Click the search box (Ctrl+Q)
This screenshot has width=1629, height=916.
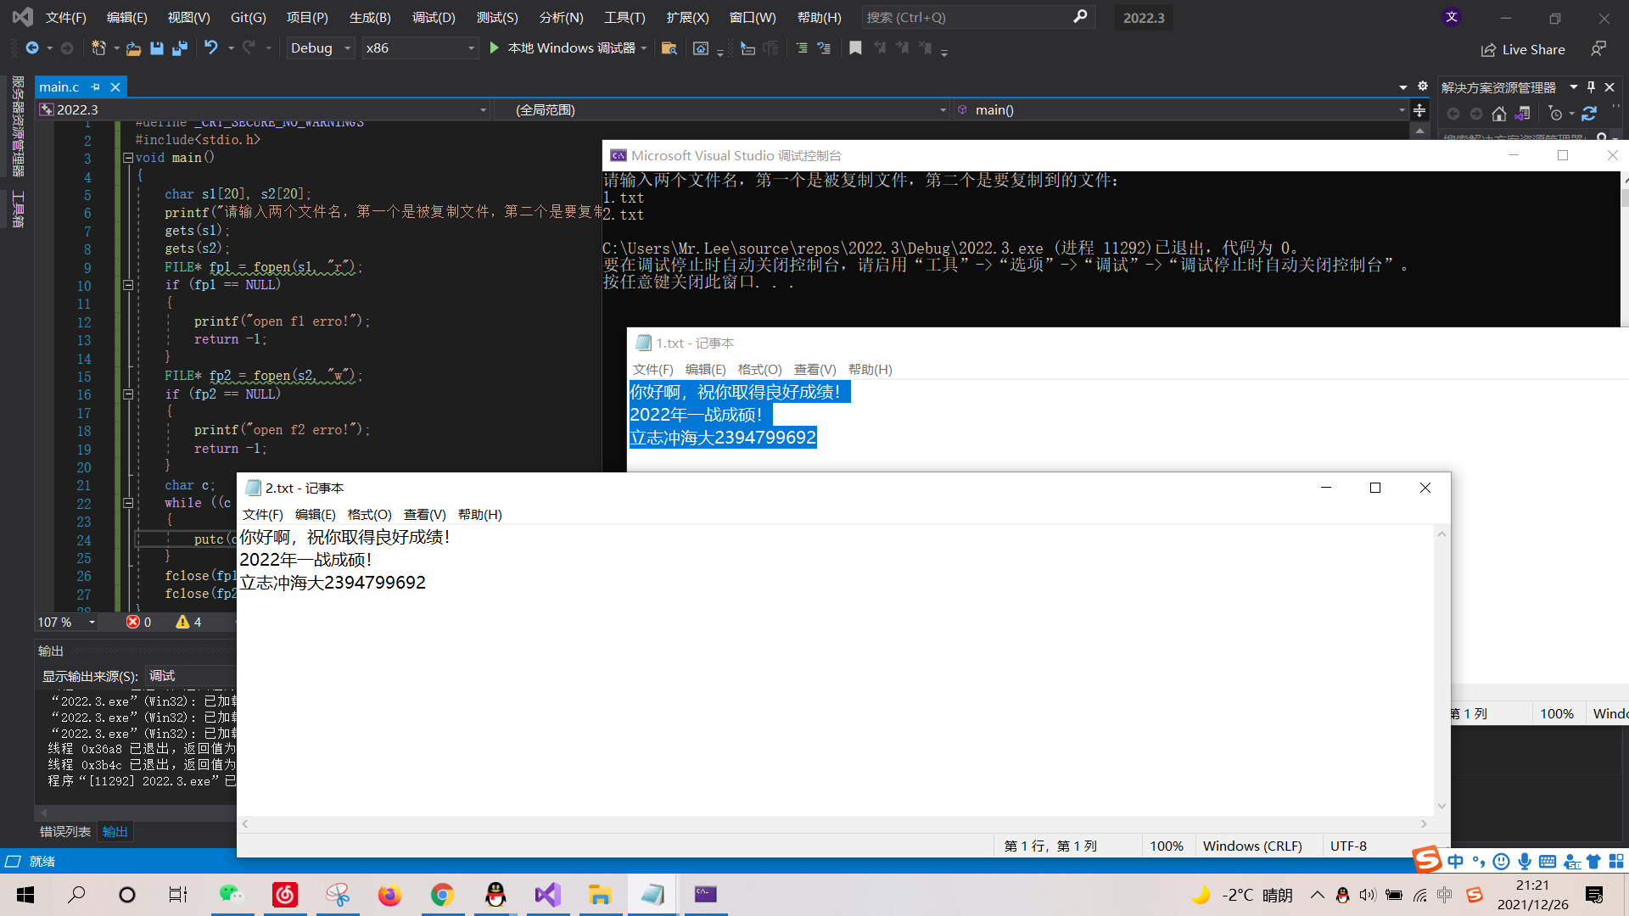pyautogui.click(x=967, y=17)
